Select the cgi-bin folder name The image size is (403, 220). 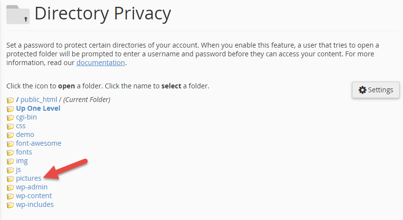(26, 117)
